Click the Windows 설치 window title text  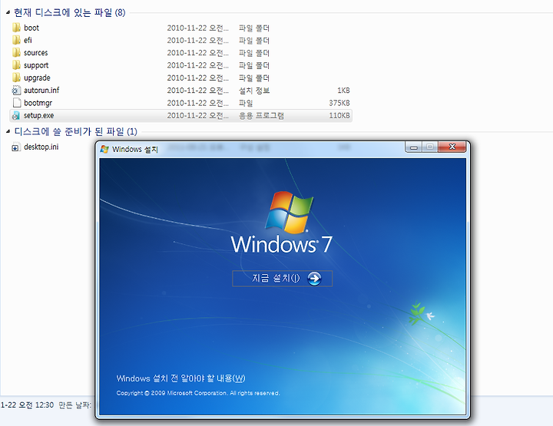point(135,150)
